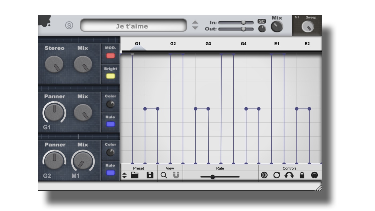Switch to the E1 tab
The width and height of the screenshot is (375, 211).
[277, 44]
